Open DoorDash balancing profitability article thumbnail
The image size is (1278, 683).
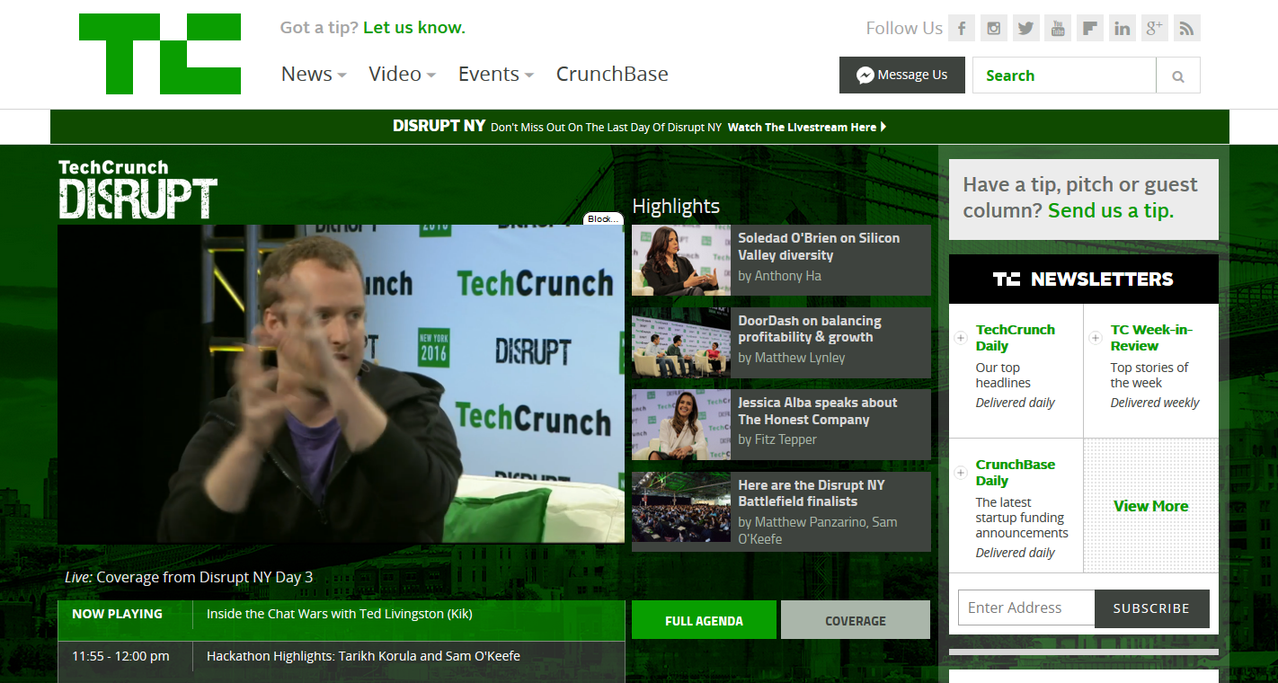click(x=680, y=342)
